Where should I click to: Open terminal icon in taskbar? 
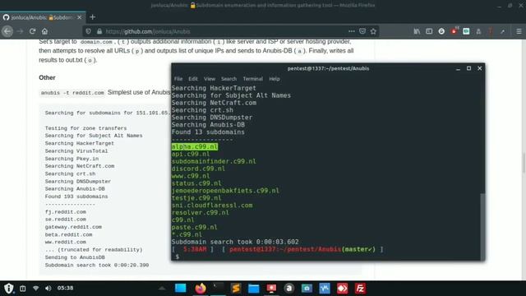coord(218,289)
